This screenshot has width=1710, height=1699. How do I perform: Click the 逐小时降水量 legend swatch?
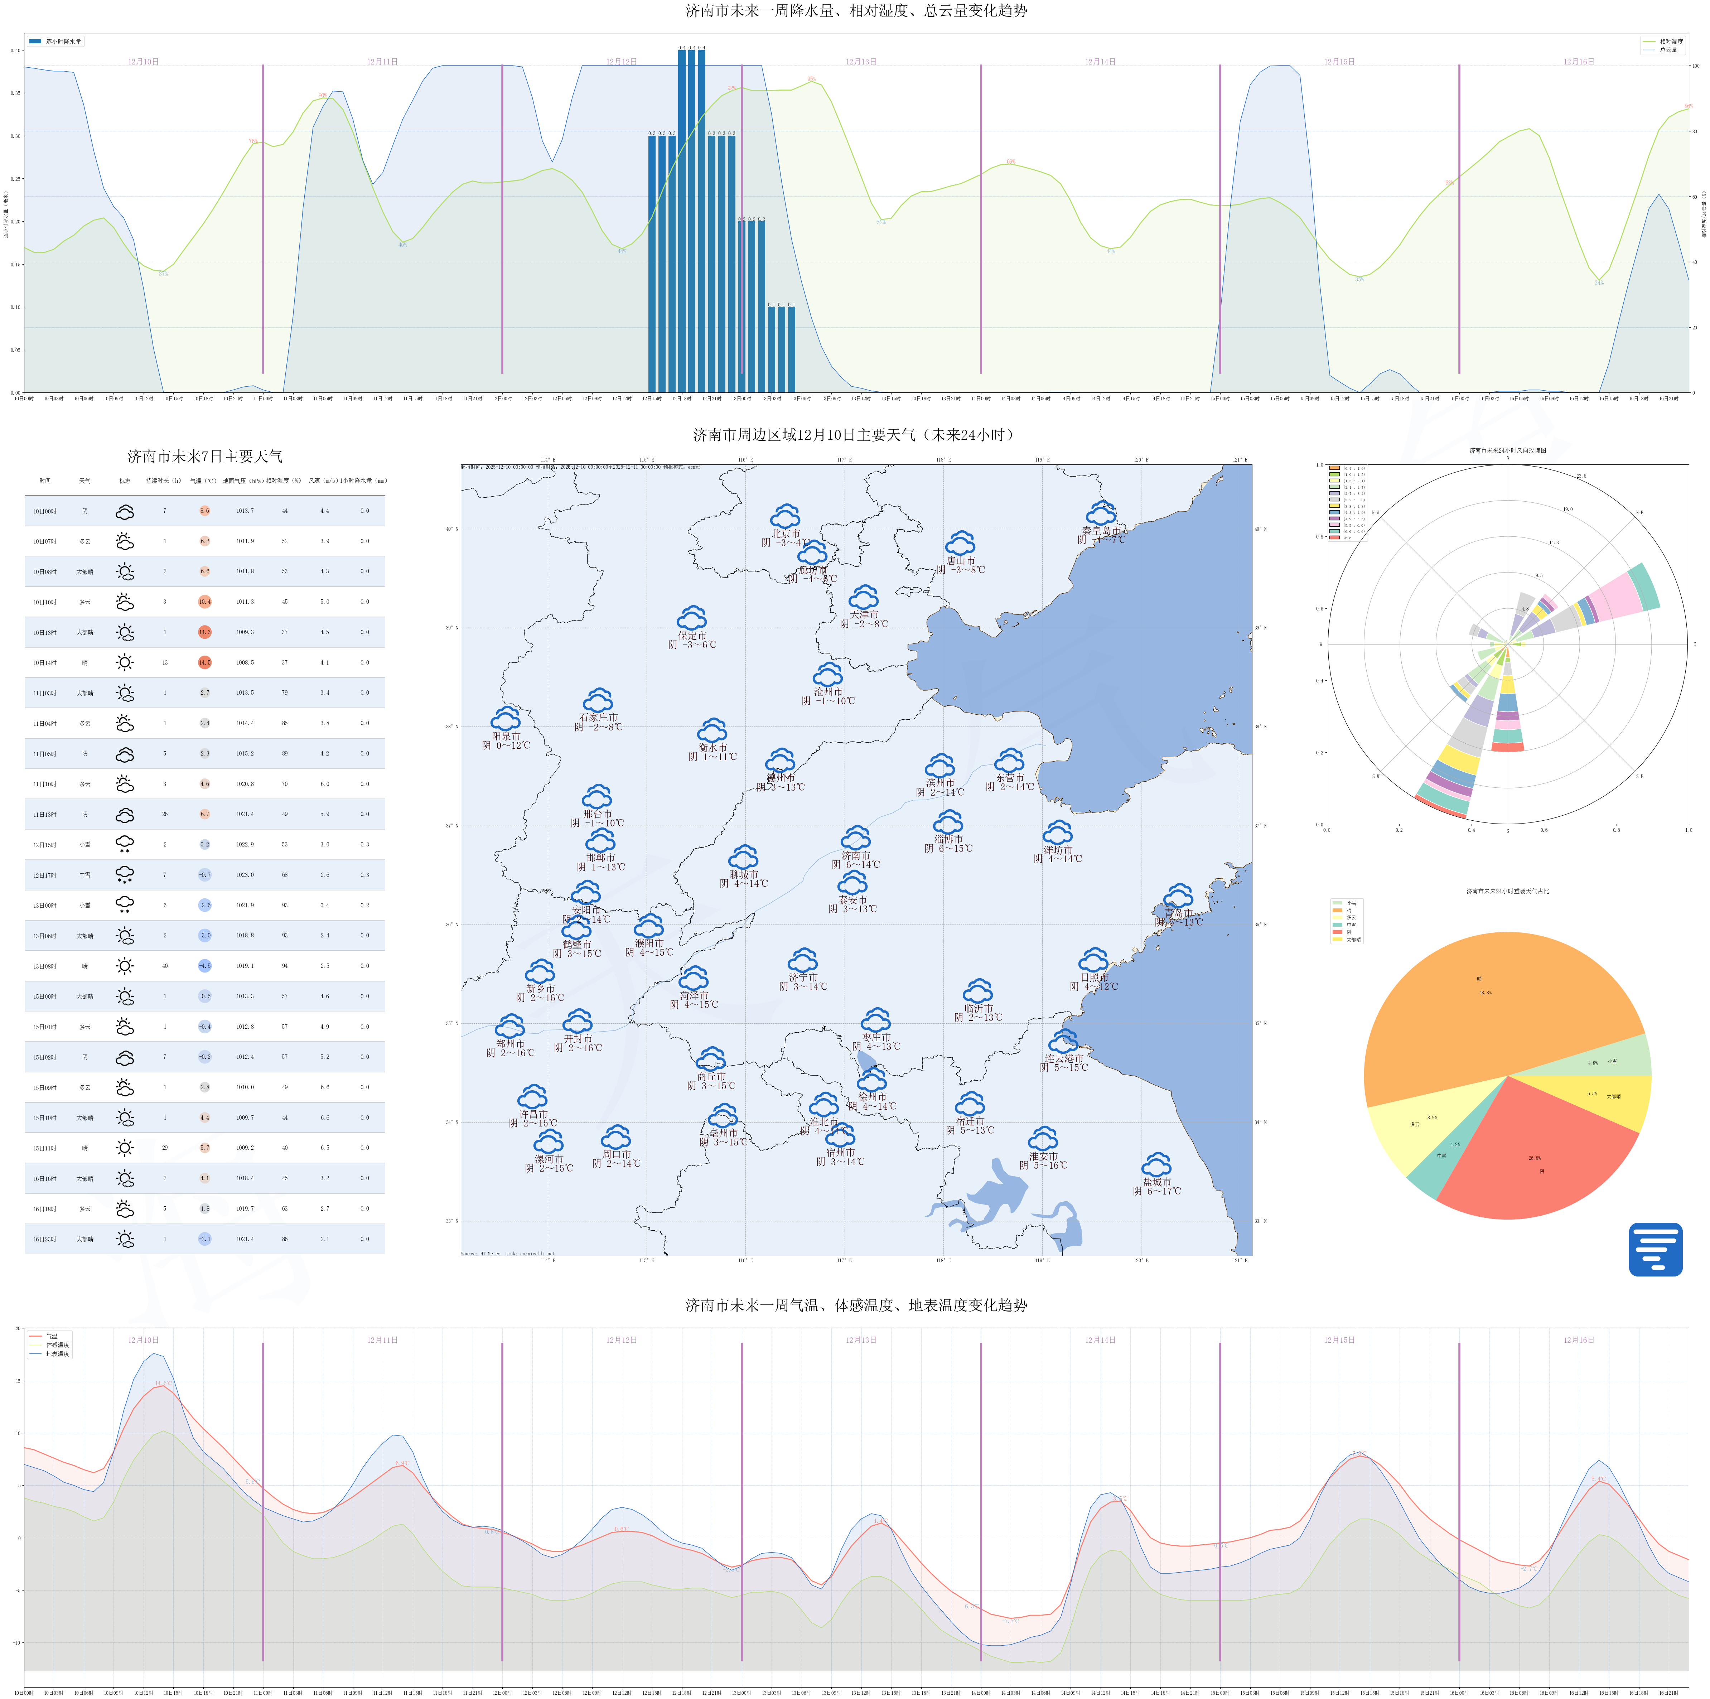[x=35, y=42]
